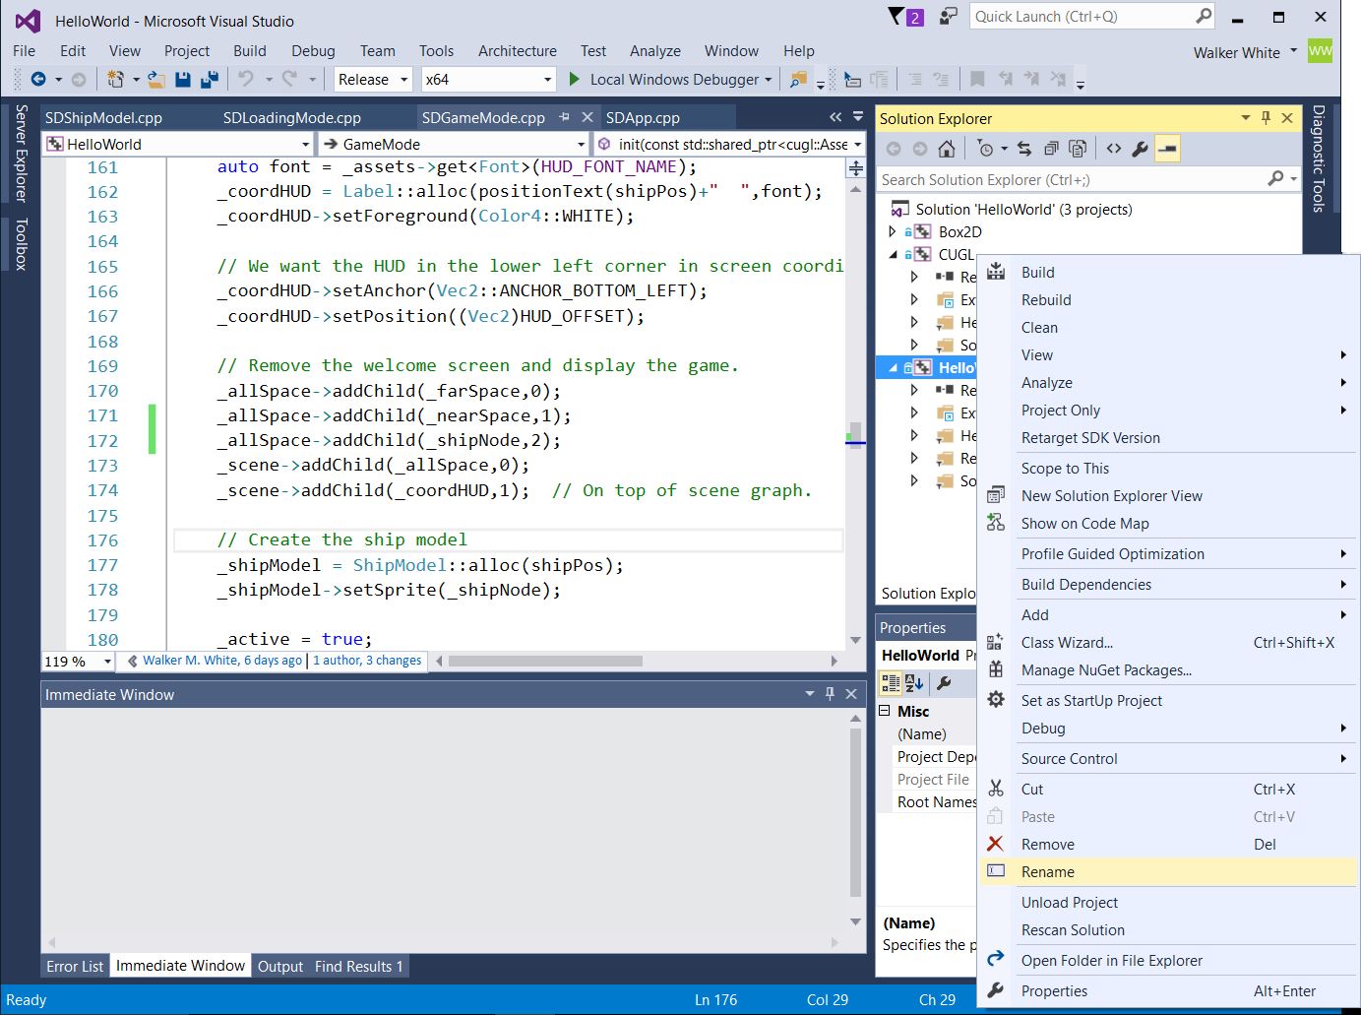Toggle Preview Selected Items in Solution Explorer
The width and height of the screenshot is (1361, 1015).
[1167, 149]
